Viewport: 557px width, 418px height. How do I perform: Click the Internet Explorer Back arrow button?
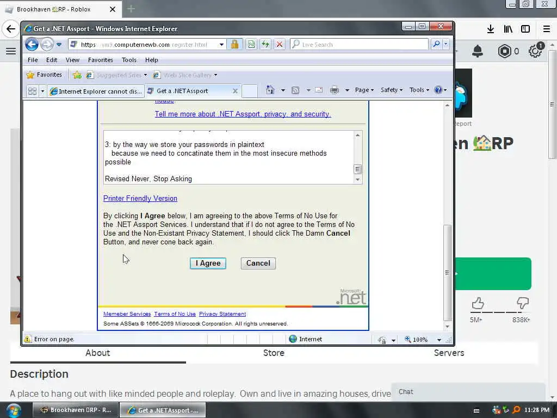[32, 45]
